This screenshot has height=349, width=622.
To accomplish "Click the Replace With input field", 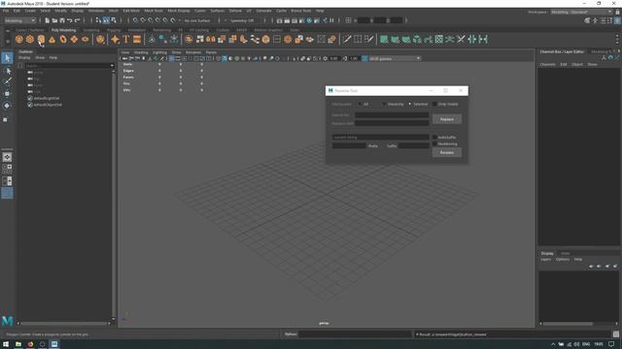I will tap(392, 123).
